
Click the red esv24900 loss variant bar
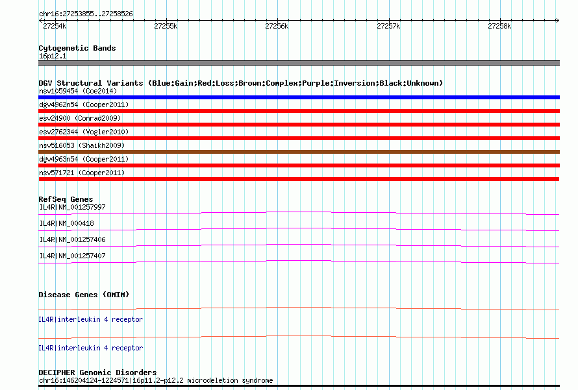[x=299, y=125]
